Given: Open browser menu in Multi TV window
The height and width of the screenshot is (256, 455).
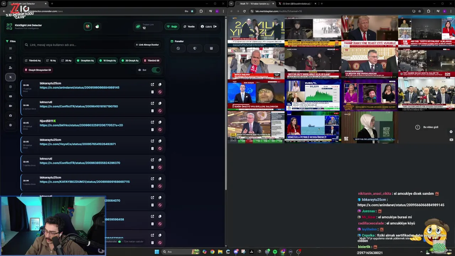Looking at the screenshot, I should click(x=451, y=11).
